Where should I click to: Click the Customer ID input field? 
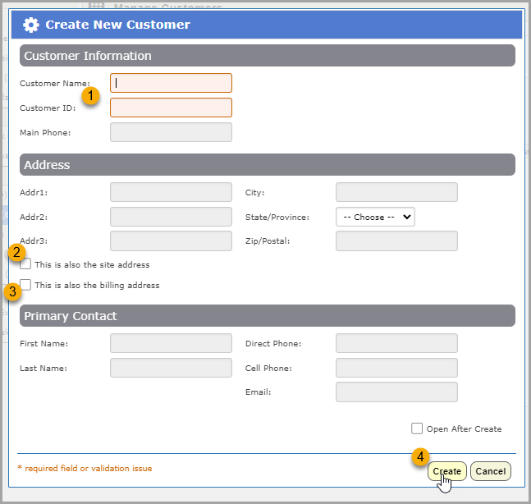coord(171,108)
